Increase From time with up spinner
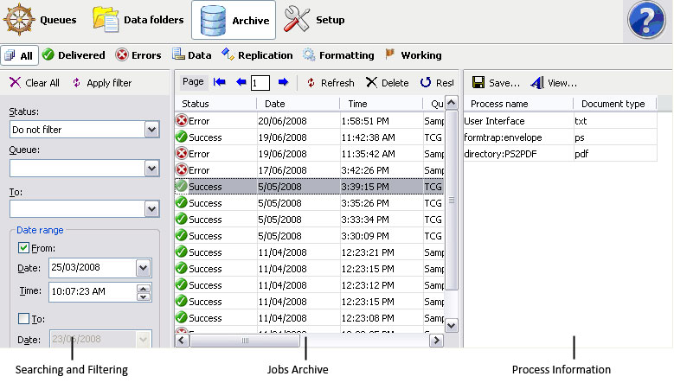 tap(144, 288)
